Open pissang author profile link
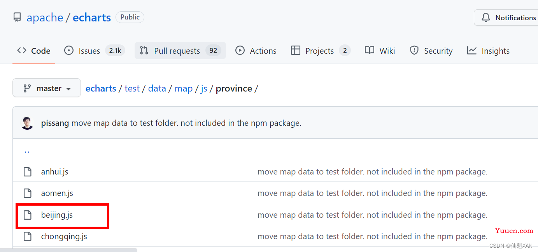The height and width of the screenshot is (252, 538). (x=55, y=123)
